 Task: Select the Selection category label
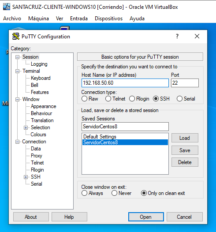(x=41, y=127)
